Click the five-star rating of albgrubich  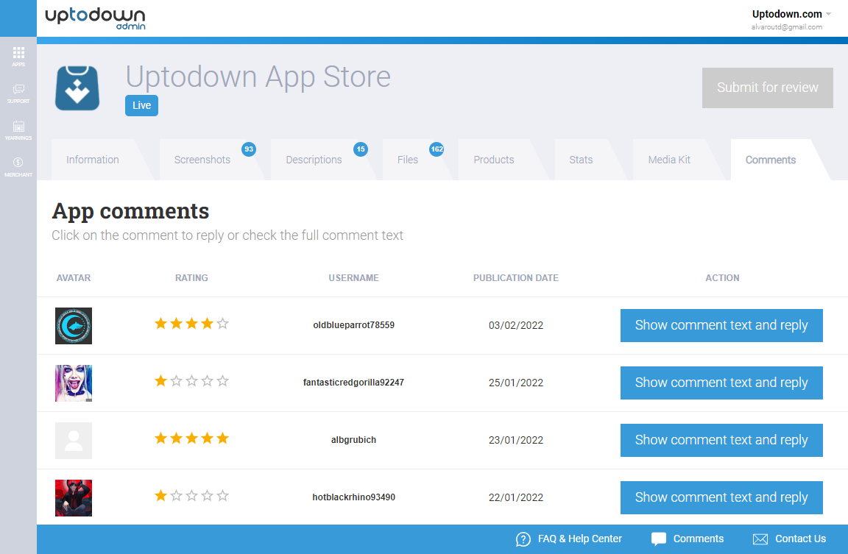[x=191, y=438]
